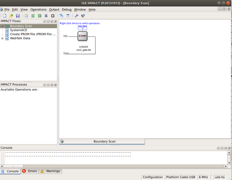Switch to the Errors tab

click(30, 171)
